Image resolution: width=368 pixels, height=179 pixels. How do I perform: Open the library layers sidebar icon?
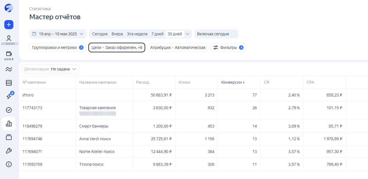9,137
